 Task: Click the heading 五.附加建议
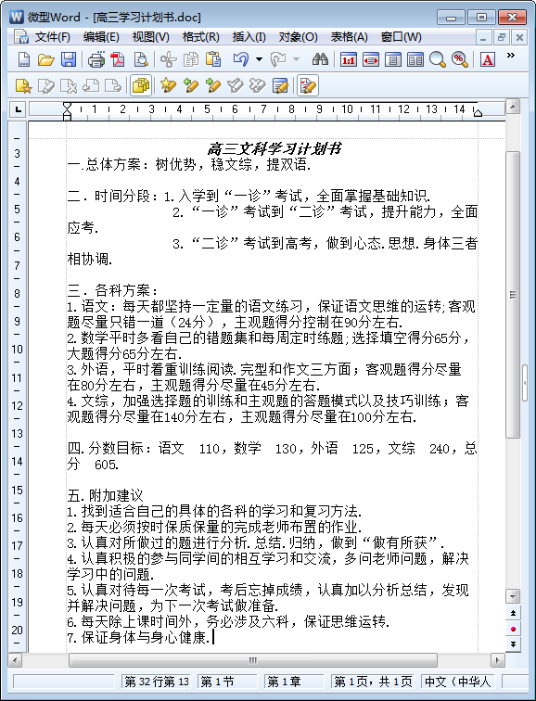pos(106,495)
